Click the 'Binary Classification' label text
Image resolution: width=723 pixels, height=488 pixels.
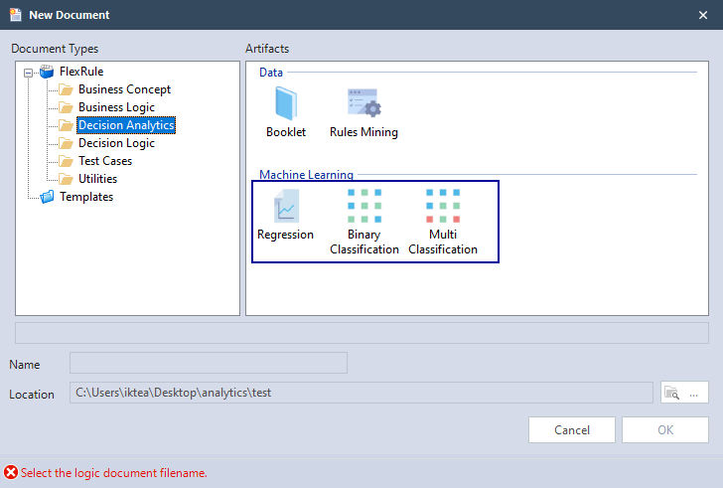(364, 243)
